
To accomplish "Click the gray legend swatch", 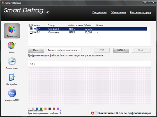I will point(33,109).
